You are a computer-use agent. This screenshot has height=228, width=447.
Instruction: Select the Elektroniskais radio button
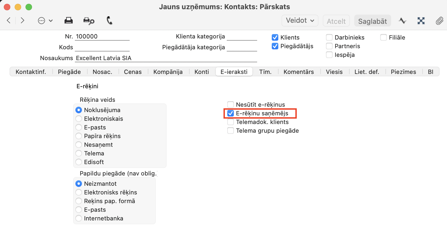pyautogui.click(x=79, y=119)
